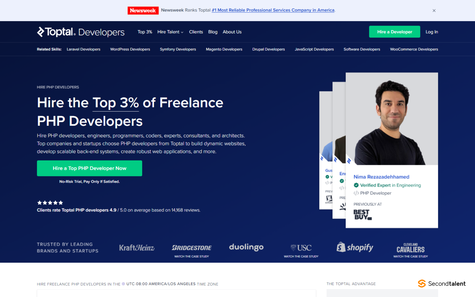Watch the USC case study
Screen dimensions: 475x297
point(301,256)
